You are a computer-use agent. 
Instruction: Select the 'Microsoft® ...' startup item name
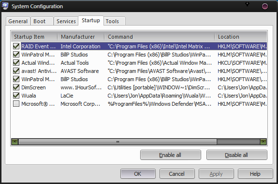(x=38, y=104)
